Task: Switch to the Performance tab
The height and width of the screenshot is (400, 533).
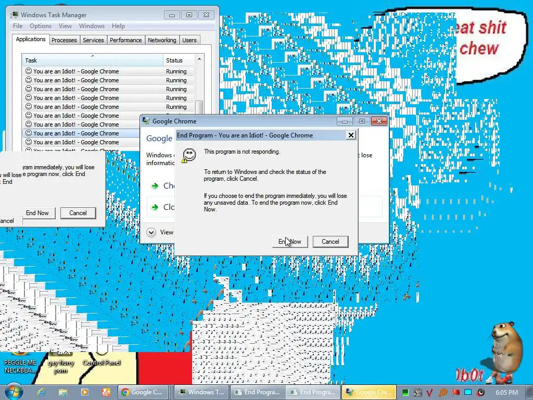Action: (x=126, y=40)
